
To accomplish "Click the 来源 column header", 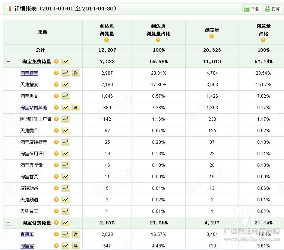I will (43, 32).
